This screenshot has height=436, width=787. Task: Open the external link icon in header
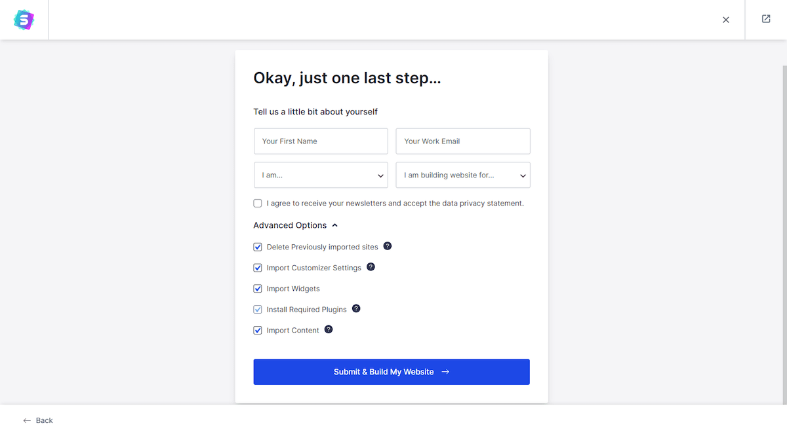point(766,19)
